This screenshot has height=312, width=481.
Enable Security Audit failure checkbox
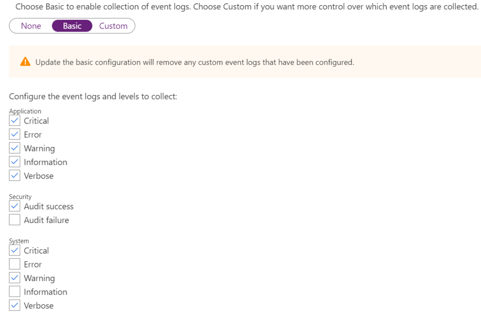pos(15,220)
